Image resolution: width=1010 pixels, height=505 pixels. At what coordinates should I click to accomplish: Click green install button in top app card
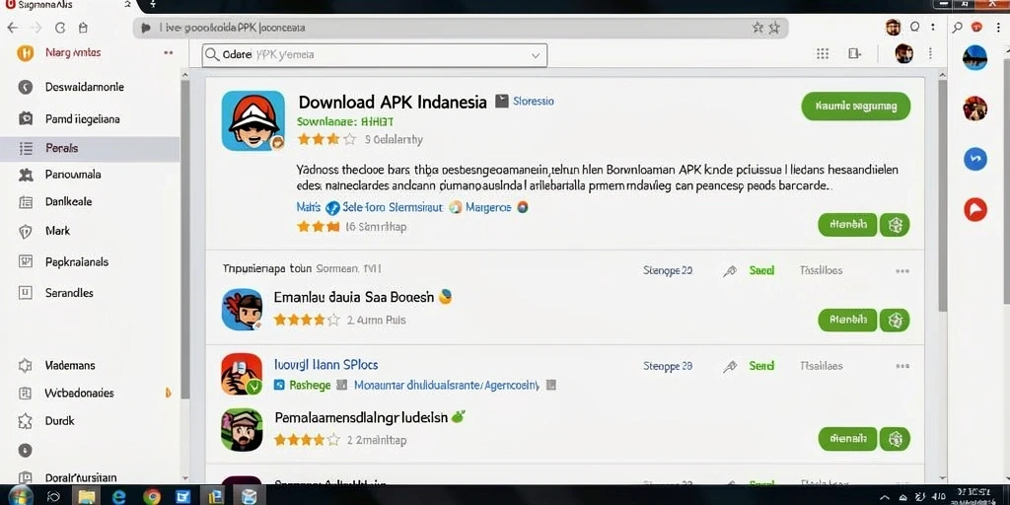click(847, 225)
